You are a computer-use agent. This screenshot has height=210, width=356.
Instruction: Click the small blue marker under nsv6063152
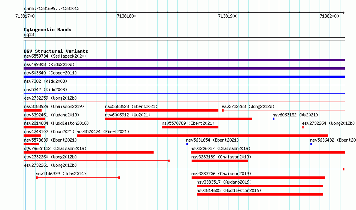coord(274,119)
